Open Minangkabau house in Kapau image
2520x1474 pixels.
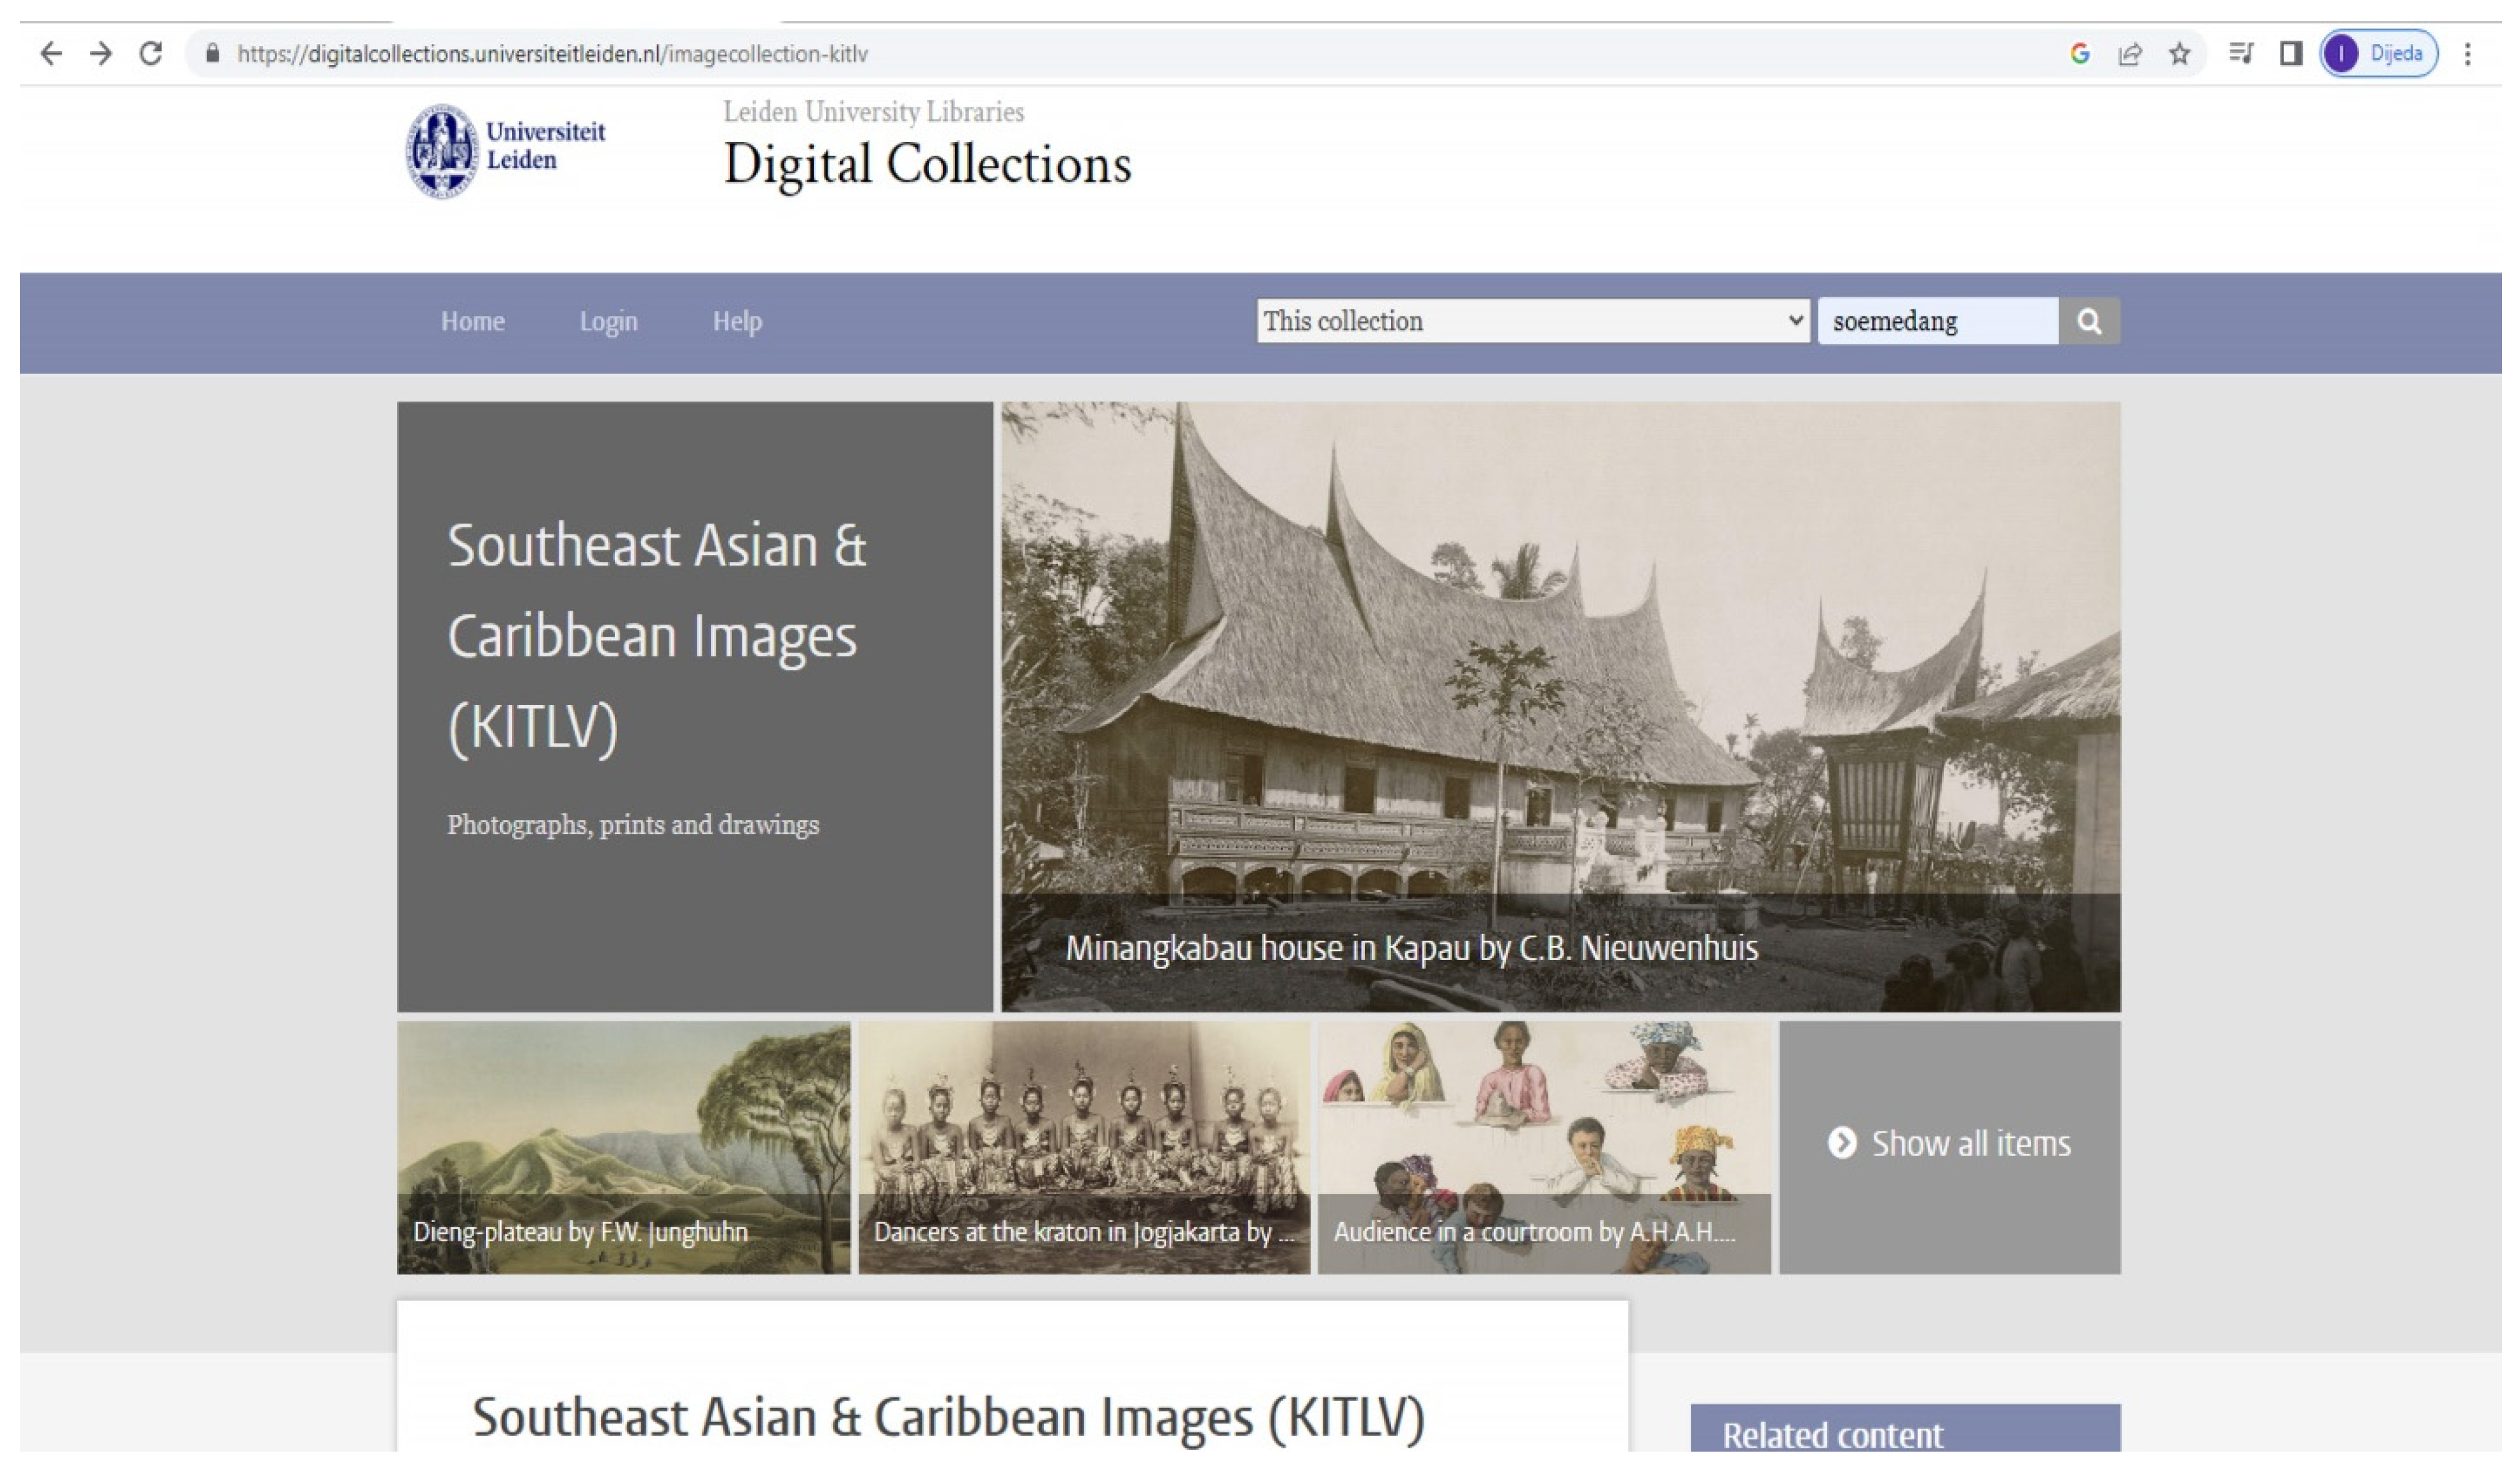coord(1560,706)
